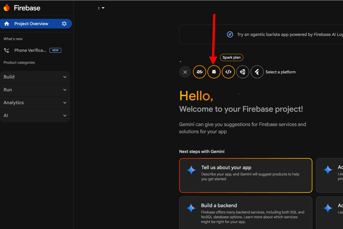Click the Spark plan badge
The height and width of the screenshot is (229, 343).
coord(231,57)
